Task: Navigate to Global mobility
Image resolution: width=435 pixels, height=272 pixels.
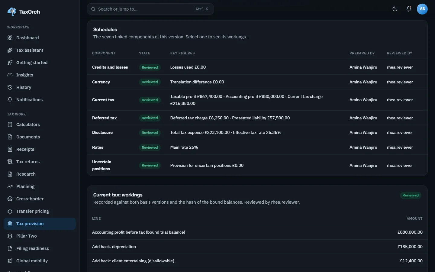Action: tap(40, 261)
